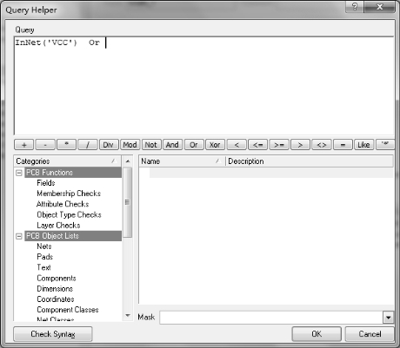Insert the Div operator
Image resolution: width=400 pixels, height=348 pixels.
(x=109, y=145)
